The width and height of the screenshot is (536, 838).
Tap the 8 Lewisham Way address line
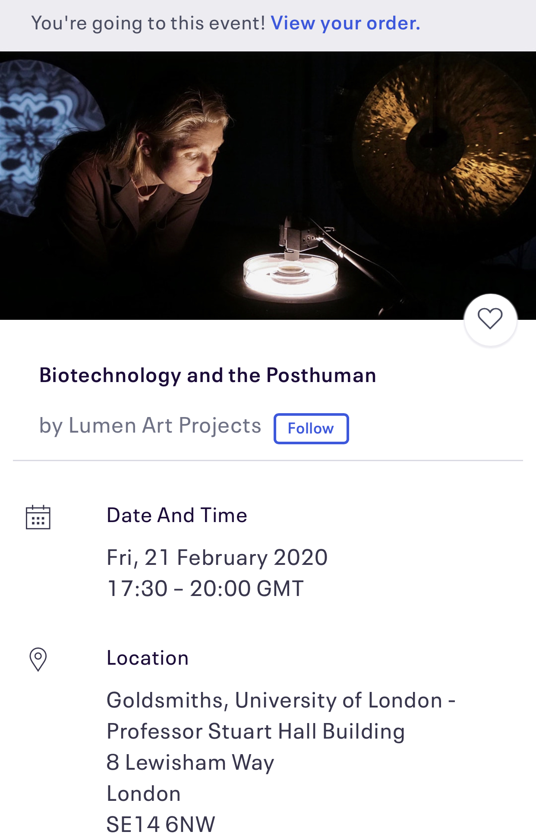(x=190, y=762)
